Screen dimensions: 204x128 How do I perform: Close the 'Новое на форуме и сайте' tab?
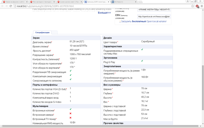27,2
